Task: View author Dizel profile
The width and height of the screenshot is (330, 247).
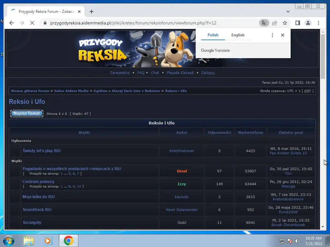Action: point(182,171)
